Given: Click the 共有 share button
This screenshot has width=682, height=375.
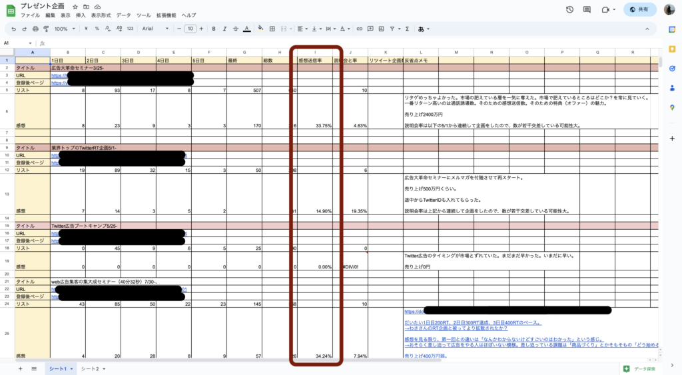Looking at the screenshot, I should pos(639,9).
